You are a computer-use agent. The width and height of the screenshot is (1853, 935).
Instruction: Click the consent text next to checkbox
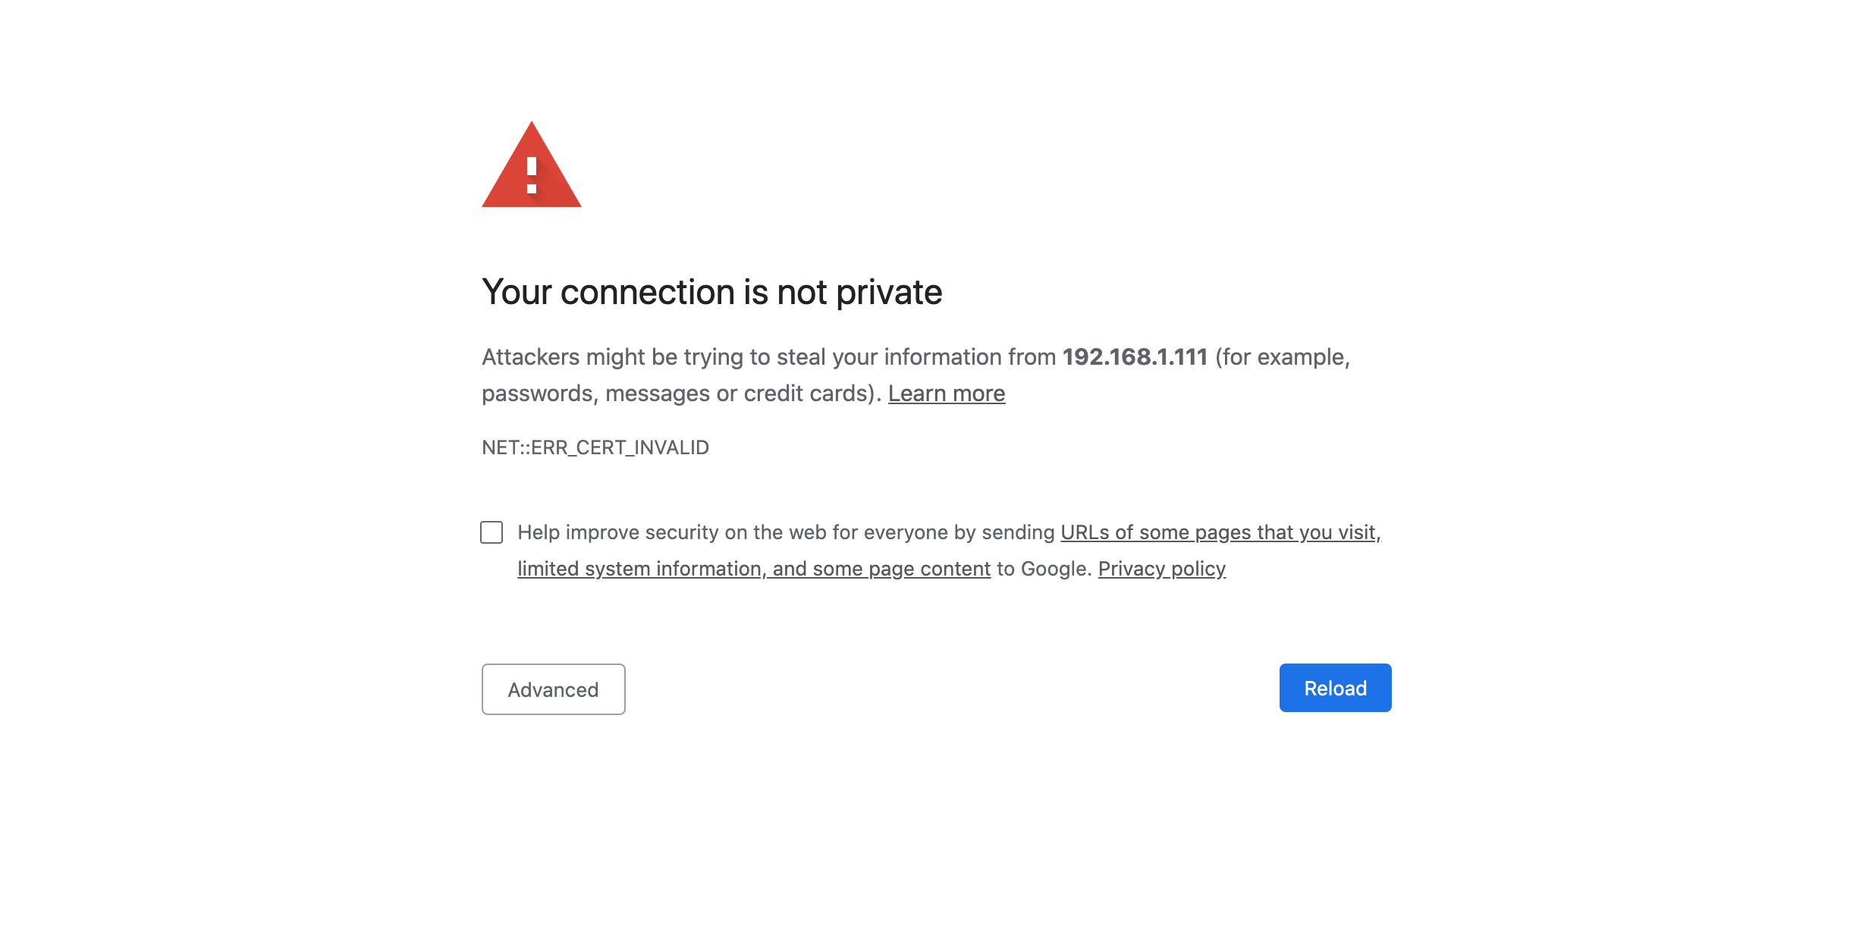click(x=781, y=532)
